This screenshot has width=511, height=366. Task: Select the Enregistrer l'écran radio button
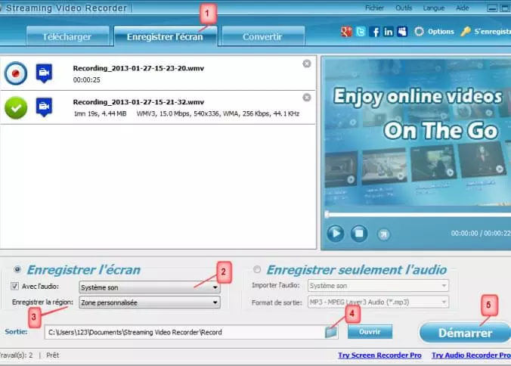coord(17,269)
